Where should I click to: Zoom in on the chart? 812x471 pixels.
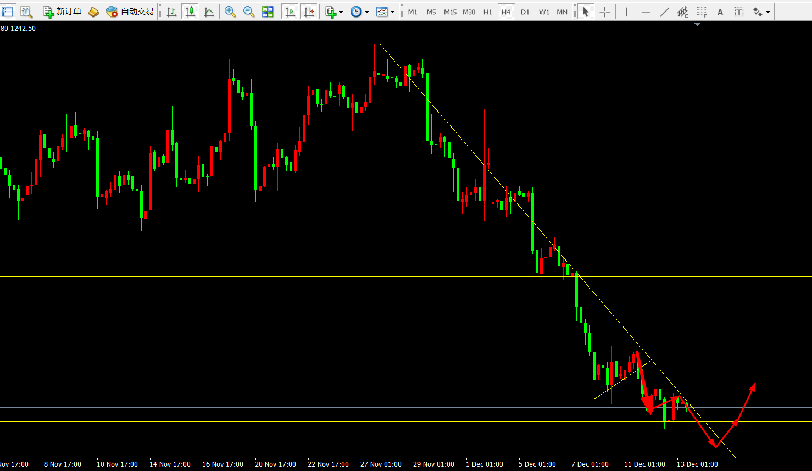pos(230,12)
